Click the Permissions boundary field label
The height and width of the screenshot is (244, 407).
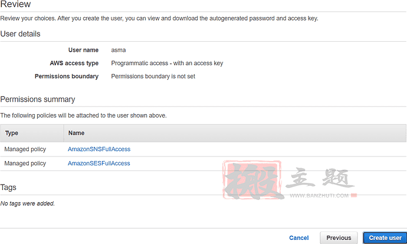click(x=67, y=76)
